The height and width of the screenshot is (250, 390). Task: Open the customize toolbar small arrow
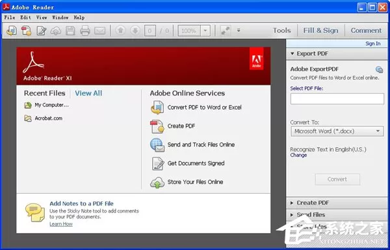coord(239,30)
